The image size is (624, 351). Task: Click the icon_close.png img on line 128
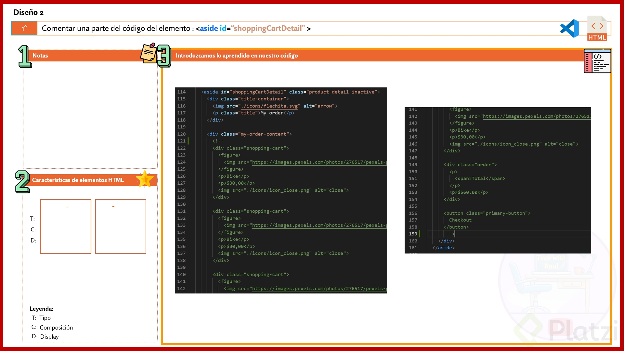tap(283, 190)
